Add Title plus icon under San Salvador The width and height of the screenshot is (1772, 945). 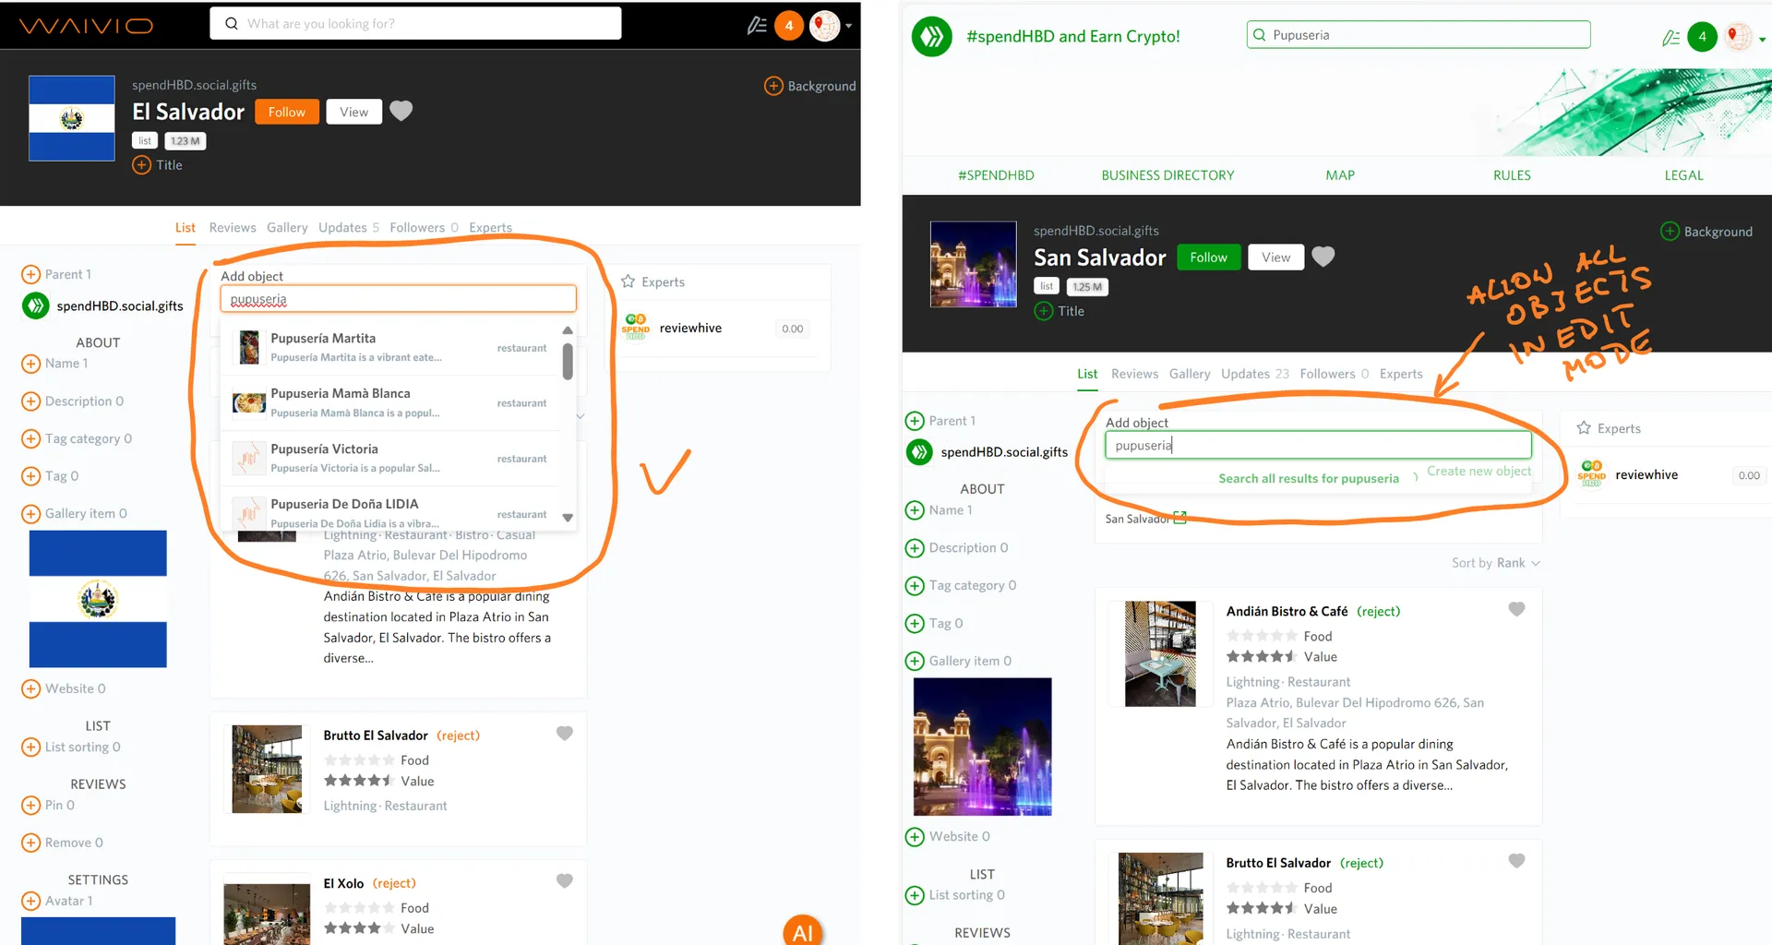1044,311
